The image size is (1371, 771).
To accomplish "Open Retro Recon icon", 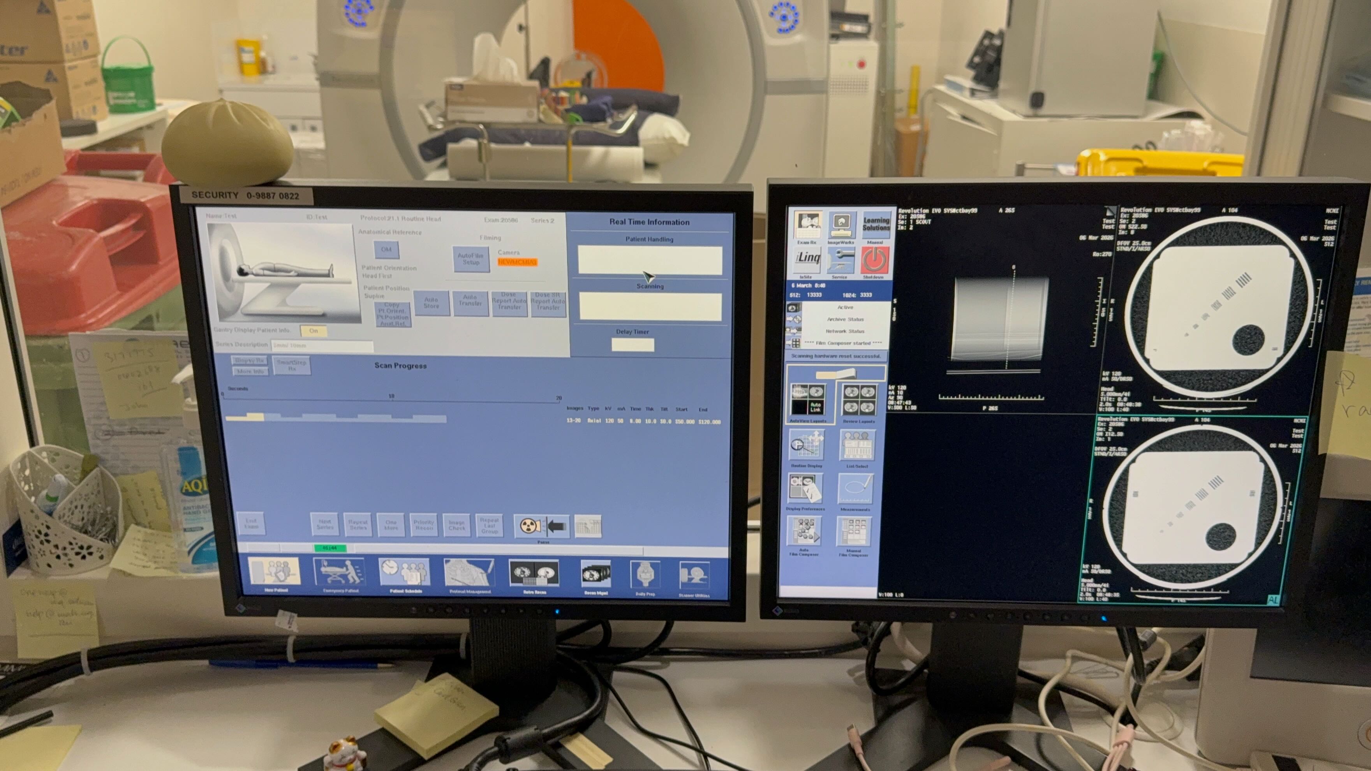I will 534,573.
